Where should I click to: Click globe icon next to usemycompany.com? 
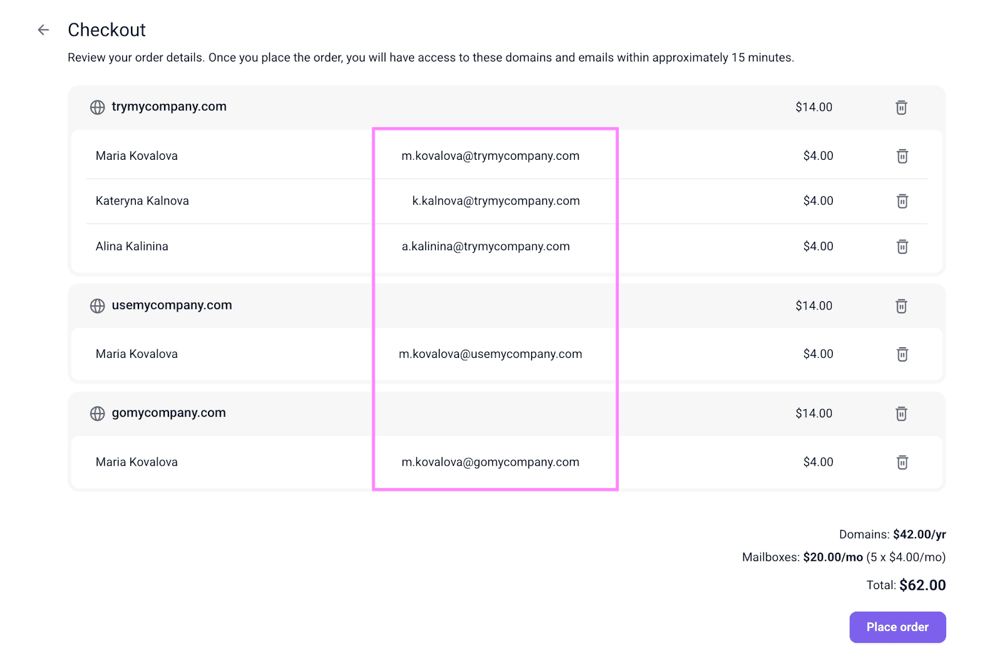tap(98, 306)
